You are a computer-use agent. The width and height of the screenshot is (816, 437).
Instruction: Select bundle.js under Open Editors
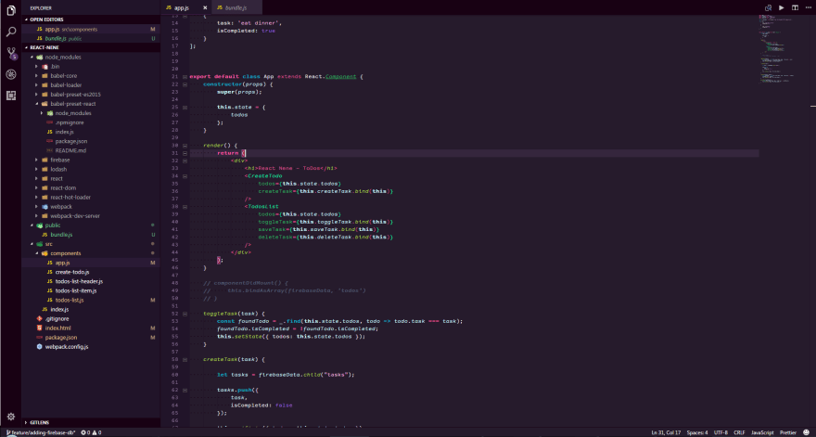[x=91, y=39]
